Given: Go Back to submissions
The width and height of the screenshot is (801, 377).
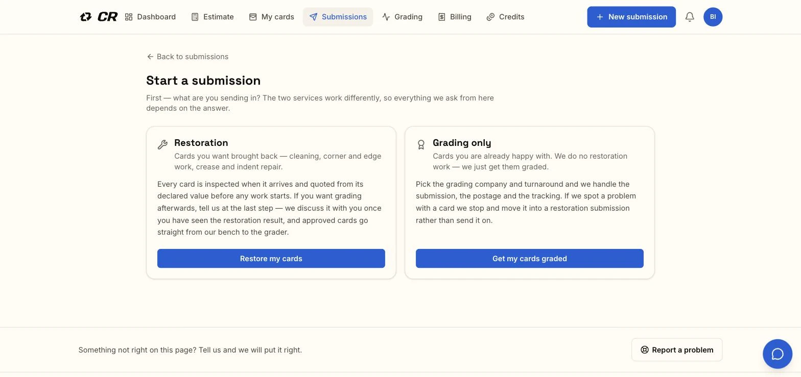Looking at the screenshot, I should [187, 57].
